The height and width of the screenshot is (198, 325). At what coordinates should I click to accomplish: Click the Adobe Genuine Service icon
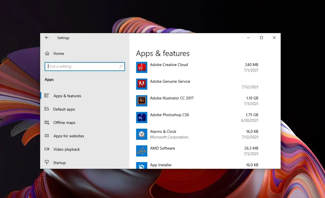coord(141,84)
